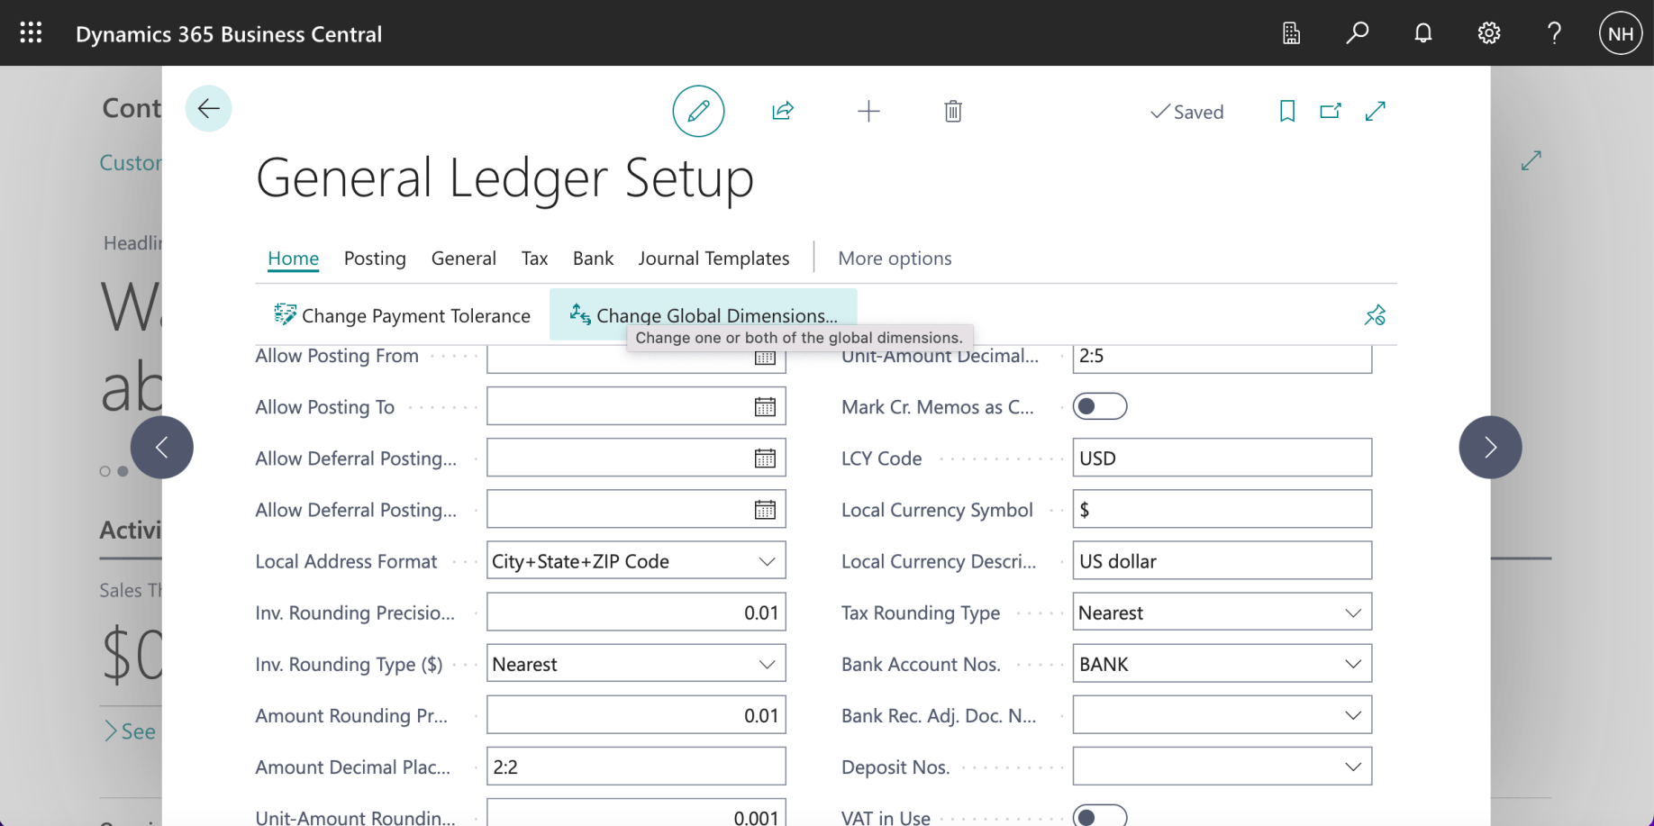Select the Posting tab
1654x826 pixels.
tap(375, 259)
